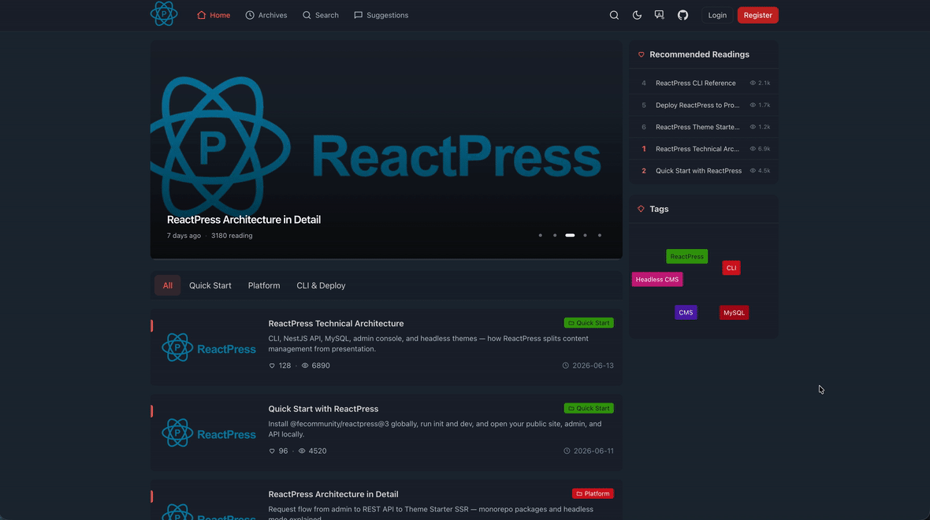Click Quick Start badge on Quick Start article

[x=589, y=409]
